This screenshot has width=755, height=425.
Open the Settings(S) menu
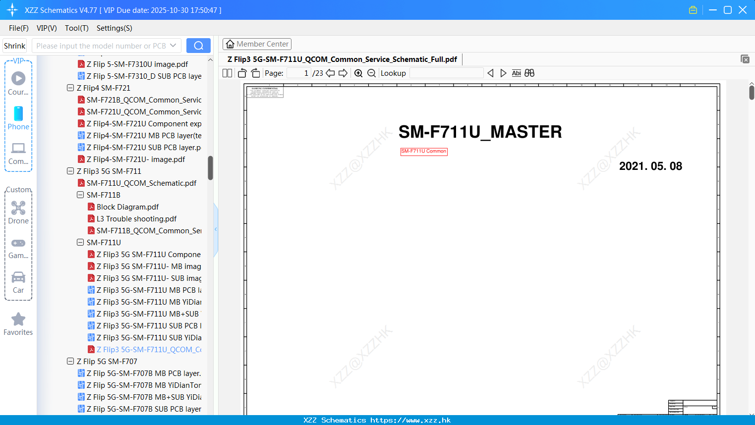coord(115,28)
